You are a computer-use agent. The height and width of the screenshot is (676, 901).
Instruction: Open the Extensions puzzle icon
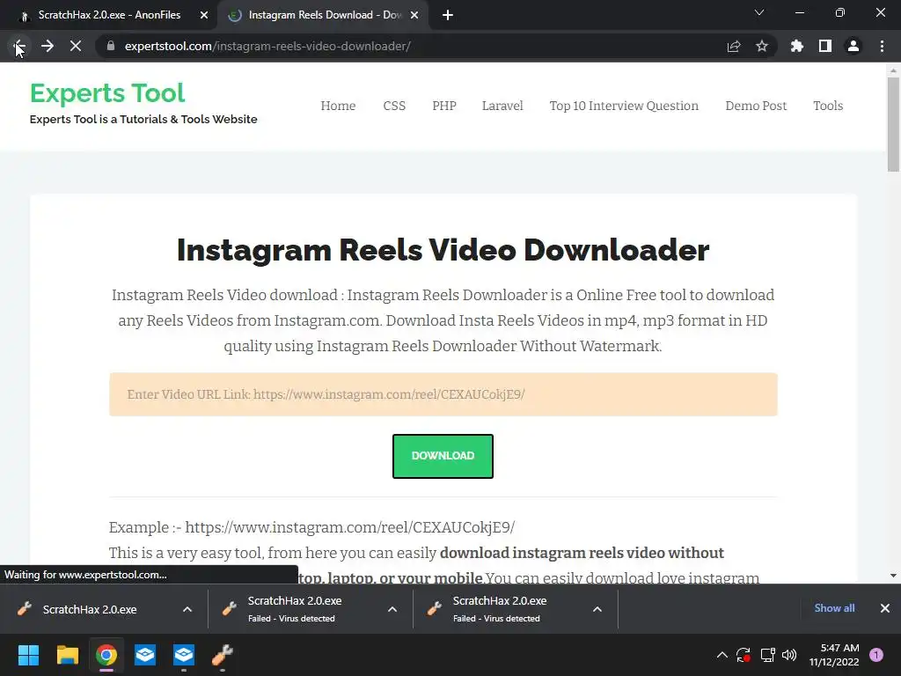(x=796, y=46)
